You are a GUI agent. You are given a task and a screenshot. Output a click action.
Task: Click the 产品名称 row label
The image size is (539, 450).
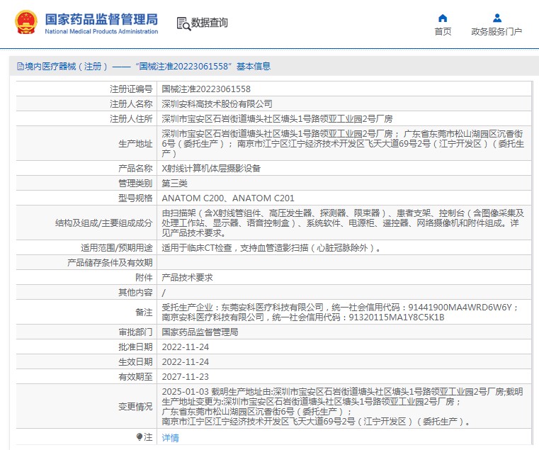point(135,168)
